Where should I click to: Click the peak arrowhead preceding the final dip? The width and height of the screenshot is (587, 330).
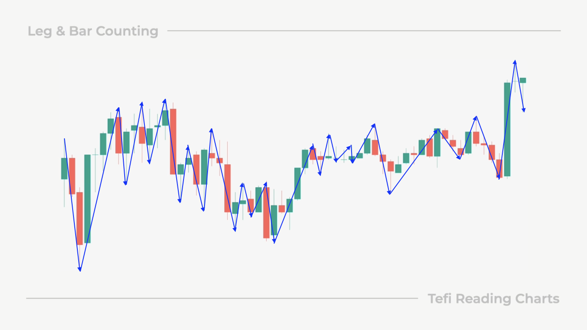pos(476,117)
